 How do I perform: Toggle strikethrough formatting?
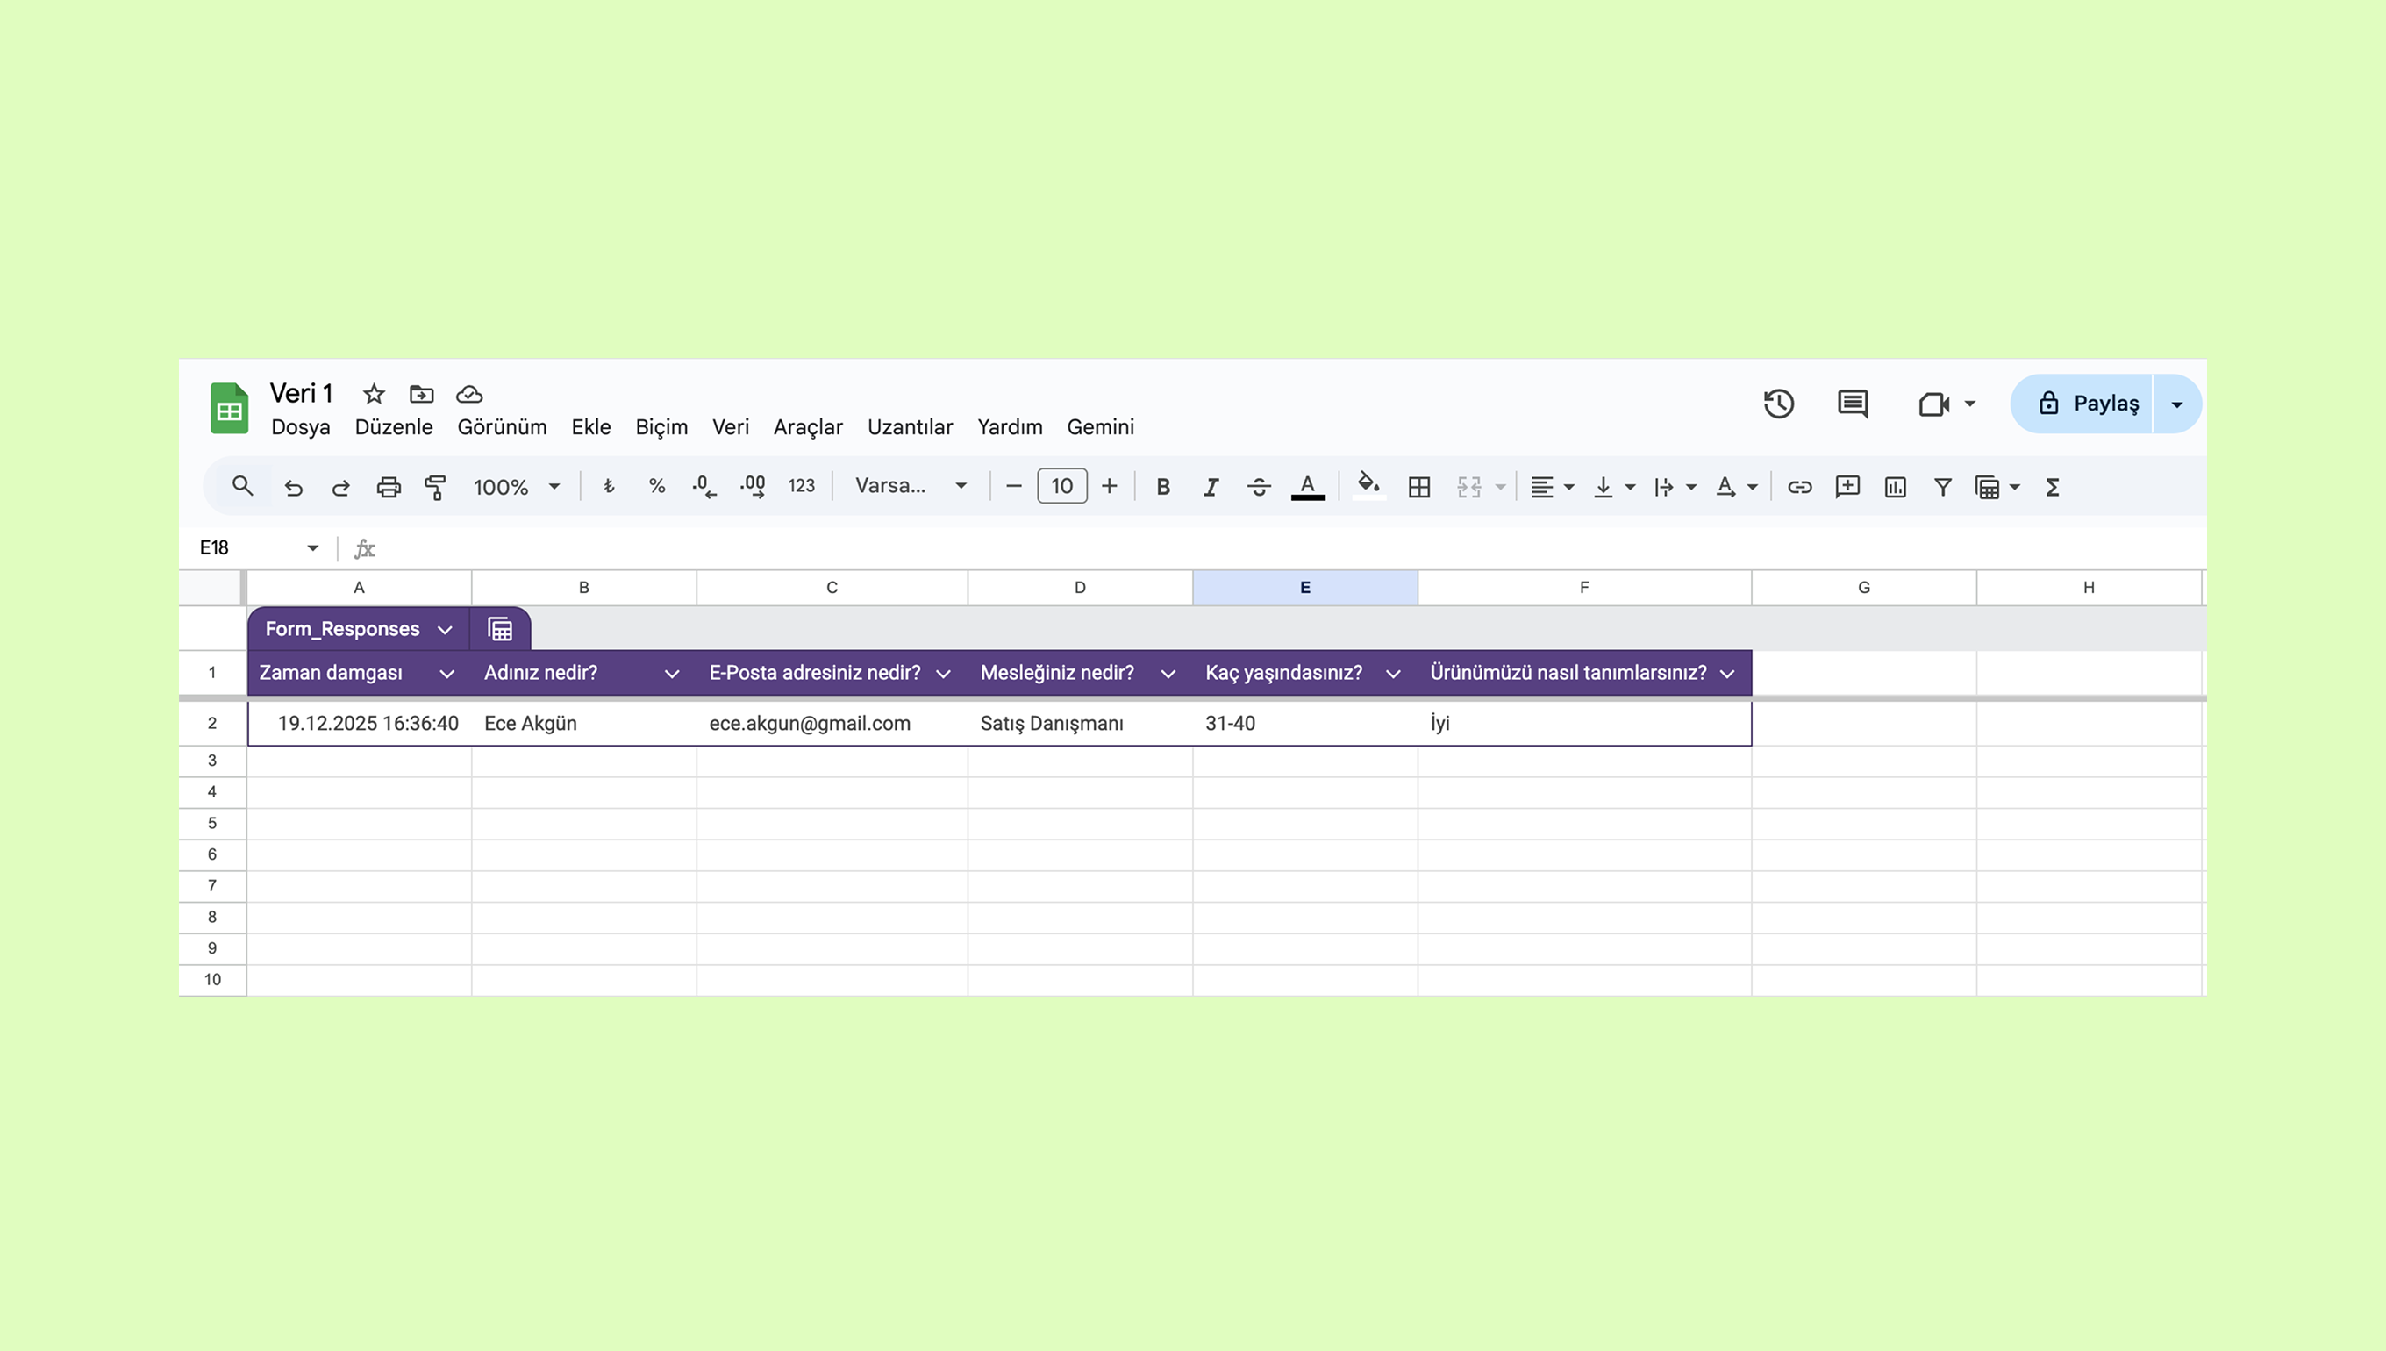coord(1259,487)
